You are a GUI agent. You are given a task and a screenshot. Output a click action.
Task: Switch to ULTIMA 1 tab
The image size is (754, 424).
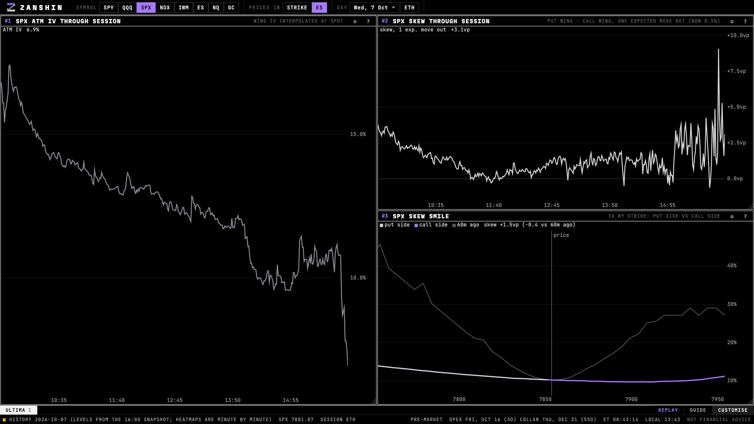[19, 410]
